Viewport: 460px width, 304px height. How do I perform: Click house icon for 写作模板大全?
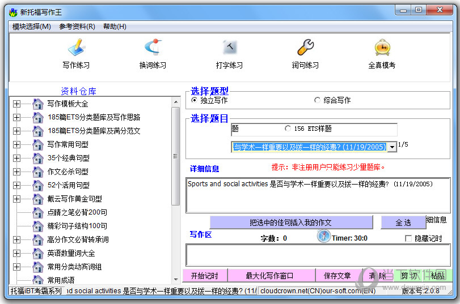click(x=38, y=104)
